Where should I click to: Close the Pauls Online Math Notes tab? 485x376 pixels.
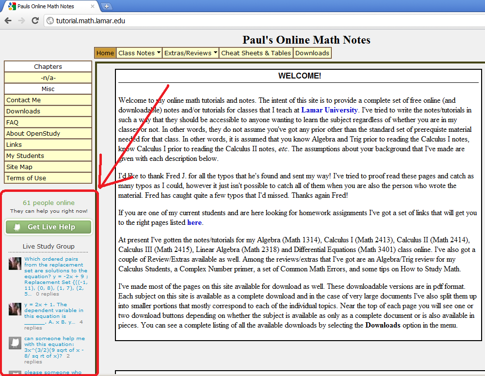(93, 6)
